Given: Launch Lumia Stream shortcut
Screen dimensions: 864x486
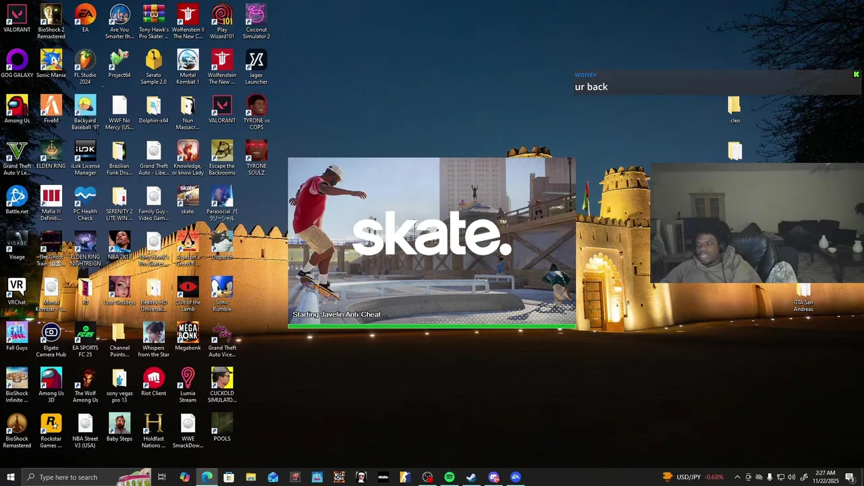Looking at the screenshot, I should 188,384.
